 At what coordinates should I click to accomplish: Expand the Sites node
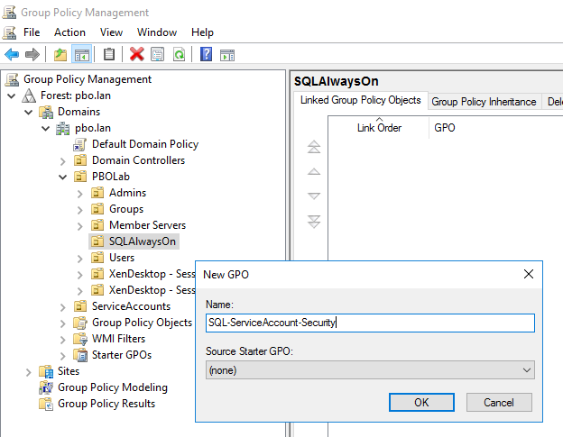28,372
